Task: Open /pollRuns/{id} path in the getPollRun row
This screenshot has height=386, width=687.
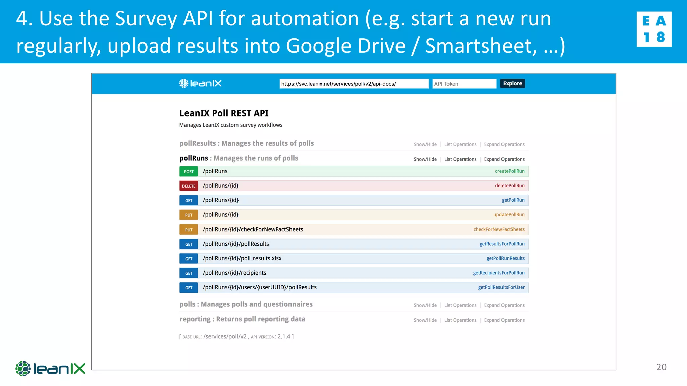Action: pos(221,200)
